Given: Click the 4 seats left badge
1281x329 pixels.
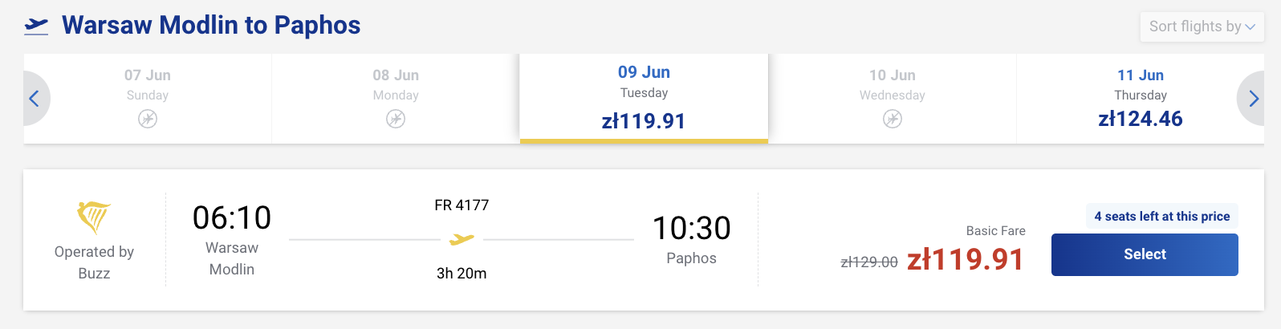Looking at the screenshot, I should click(x=1161, y=216).
